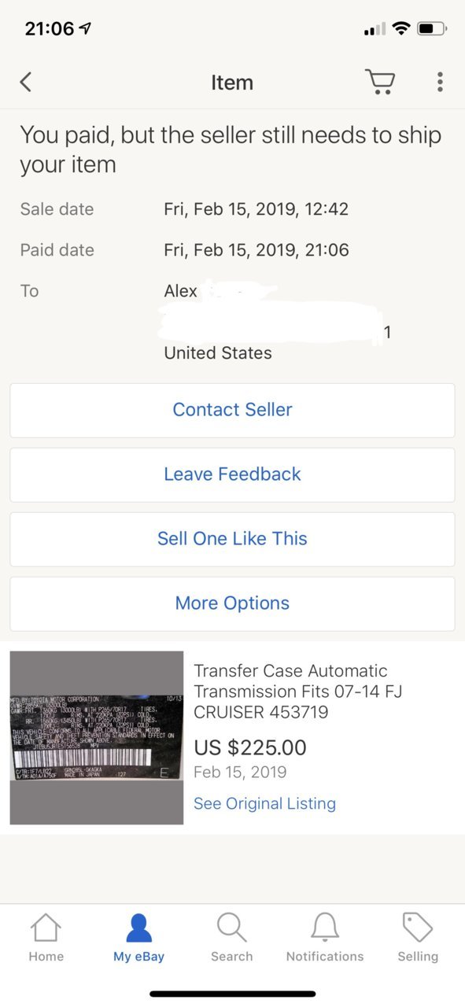Tap the Search magnifier icon
Viewport: 465px width, 1007px height.
click(x=231, y=928)
